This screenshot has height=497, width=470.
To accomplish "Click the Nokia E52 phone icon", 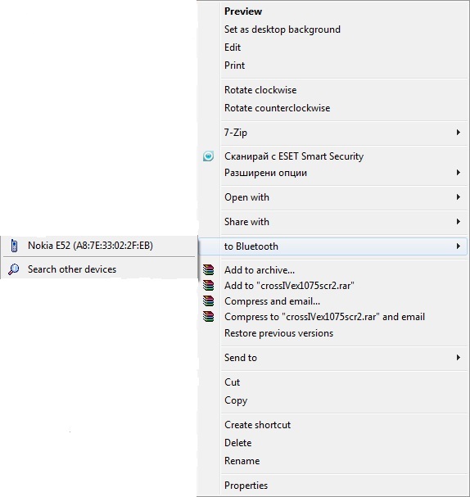I will pyautogui.click(x=14, y=246).
